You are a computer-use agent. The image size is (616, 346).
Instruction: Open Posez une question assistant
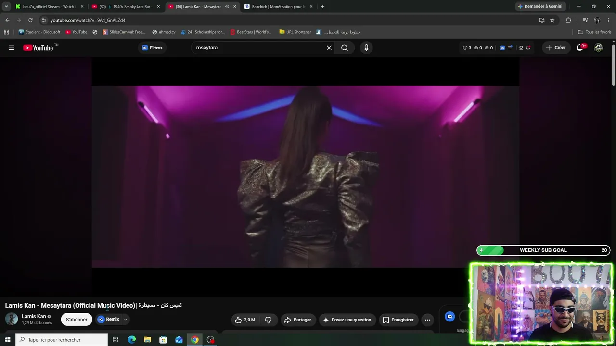click(x=347, y=320)
